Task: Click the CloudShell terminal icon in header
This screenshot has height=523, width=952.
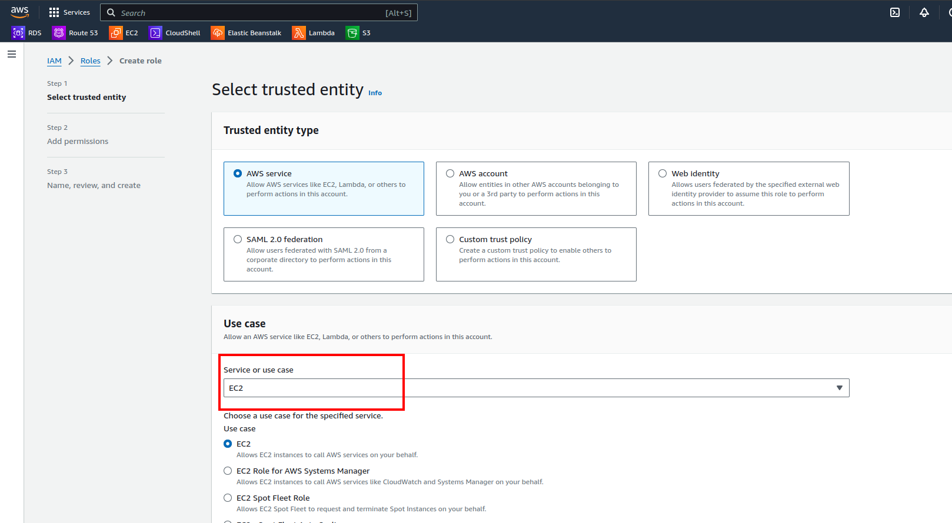Action: [895, 12]
